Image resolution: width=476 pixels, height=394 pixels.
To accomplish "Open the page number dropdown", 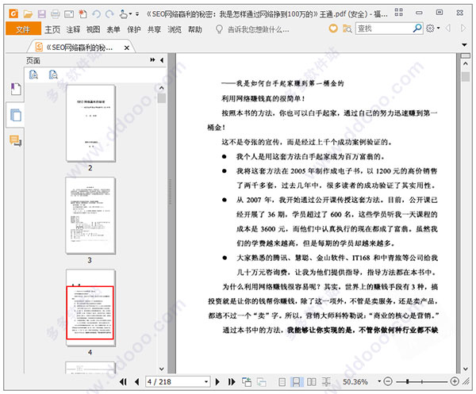I will 206,381.
